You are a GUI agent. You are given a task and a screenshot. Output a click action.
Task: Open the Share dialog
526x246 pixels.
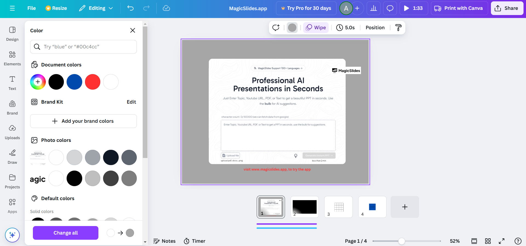click(x=507, y=8)
